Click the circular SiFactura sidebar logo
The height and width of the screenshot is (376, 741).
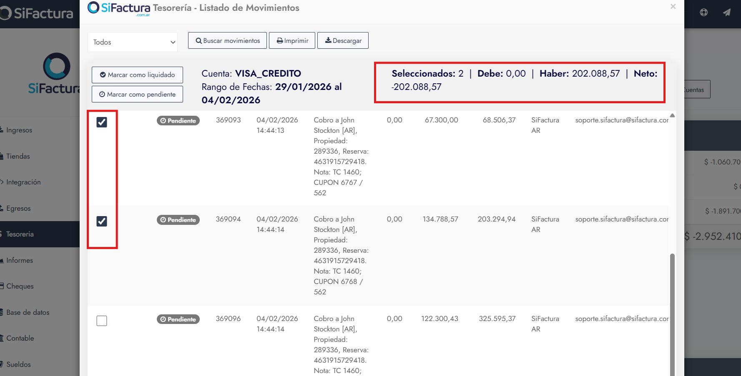tap(57, 66)
